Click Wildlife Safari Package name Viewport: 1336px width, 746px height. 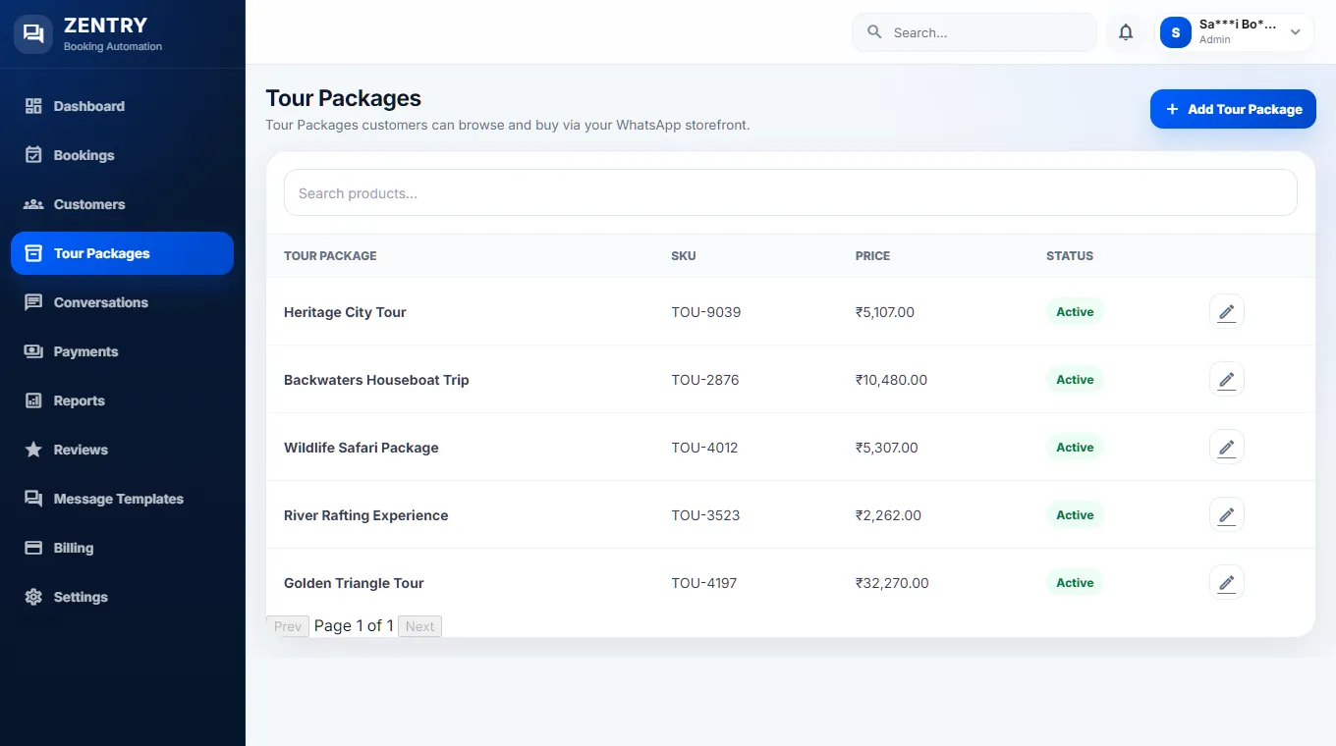(x=362, y=448)
